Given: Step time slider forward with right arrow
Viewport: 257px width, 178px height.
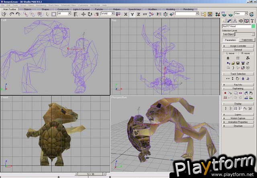Looking at the screenshot, I should pos(104,174).
